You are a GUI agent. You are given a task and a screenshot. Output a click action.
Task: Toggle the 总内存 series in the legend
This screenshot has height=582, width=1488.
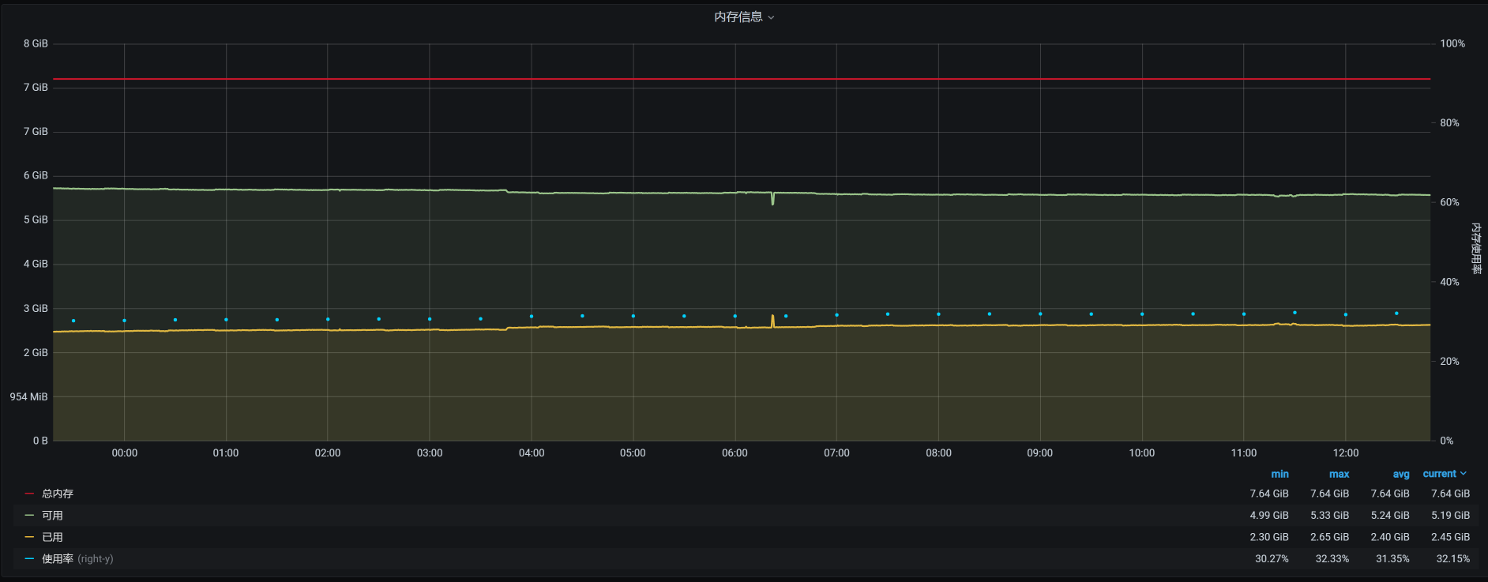[58, 494]
